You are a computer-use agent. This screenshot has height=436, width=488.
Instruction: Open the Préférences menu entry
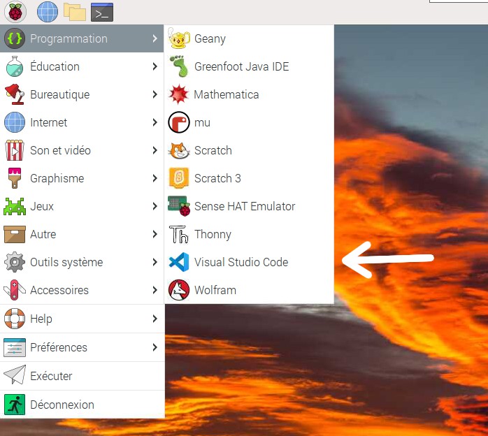coord(82,347)
